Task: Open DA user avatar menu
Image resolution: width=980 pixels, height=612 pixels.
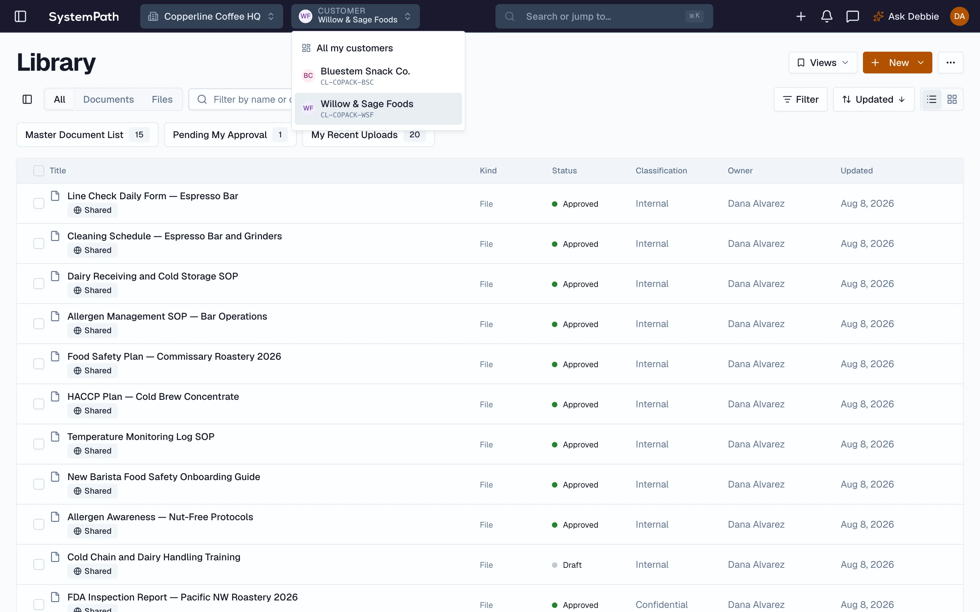Action: click(959, 17)
